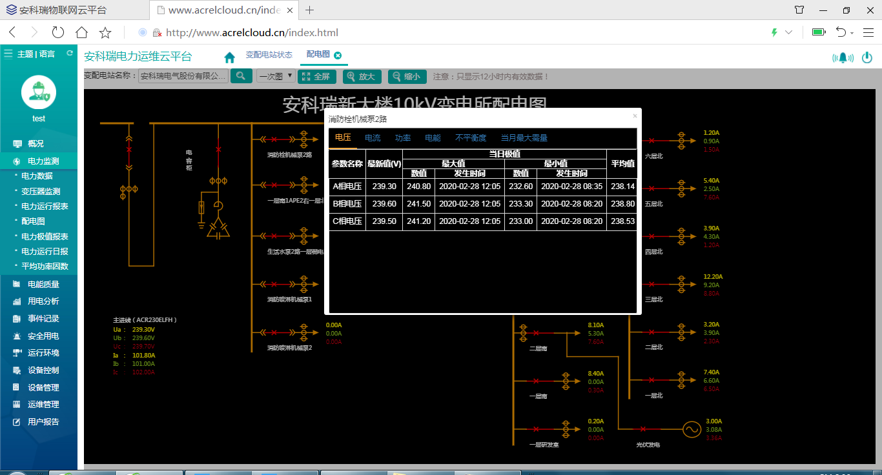882x475 pixels.
Task: Click the browser reload icon
Action: [x=58, y=32]
